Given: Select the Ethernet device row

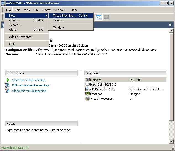Looking at the screenshot, I should click(125, 94).
